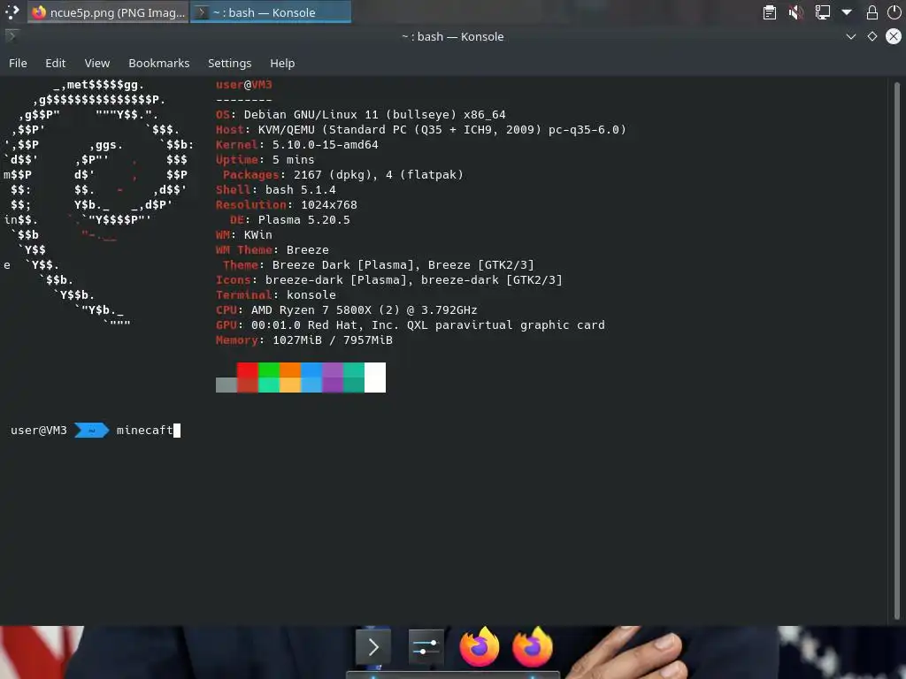
Task: Click the Packages line '2167 (dpkg), 4 (flatpak)'
Action: [379, 175]
